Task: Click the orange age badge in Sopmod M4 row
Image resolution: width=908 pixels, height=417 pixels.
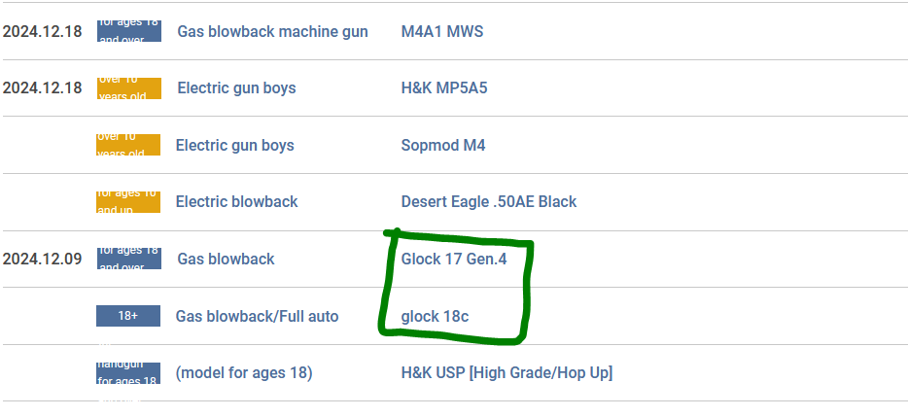Action: [128, 145]
